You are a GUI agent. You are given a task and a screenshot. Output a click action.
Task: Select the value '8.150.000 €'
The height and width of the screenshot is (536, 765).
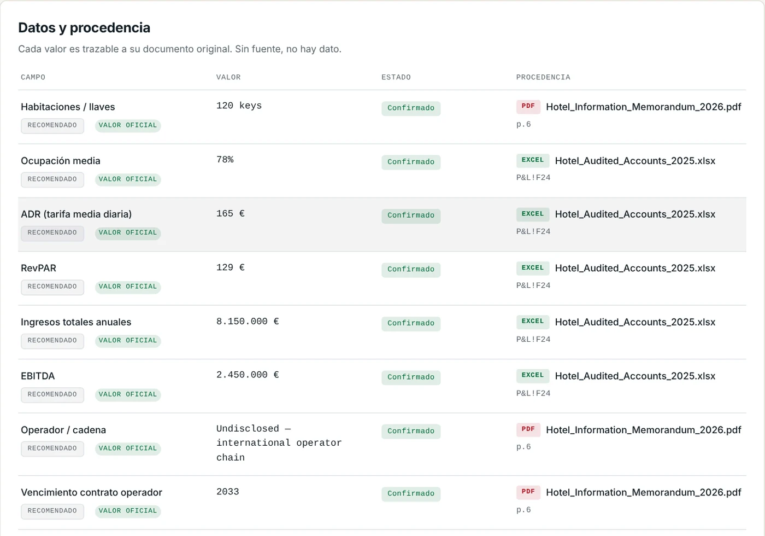[248, 321]
